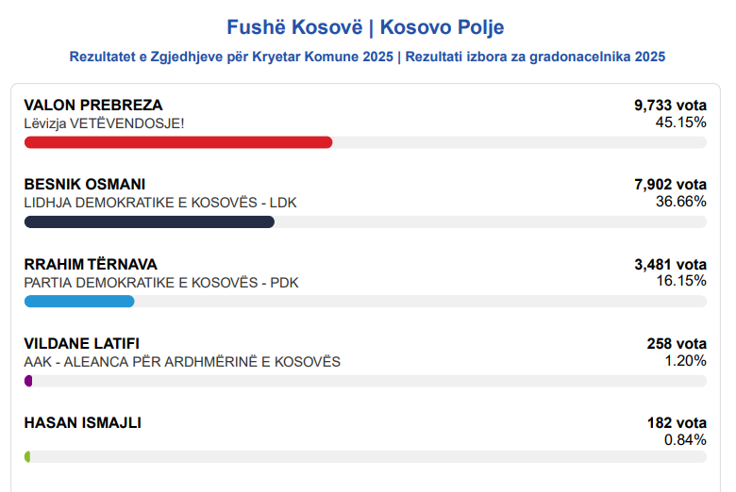This screenshot has height=492, width=736.
Task: Select candidate name BESNIK OSMANI
Action: pos(85,184)
